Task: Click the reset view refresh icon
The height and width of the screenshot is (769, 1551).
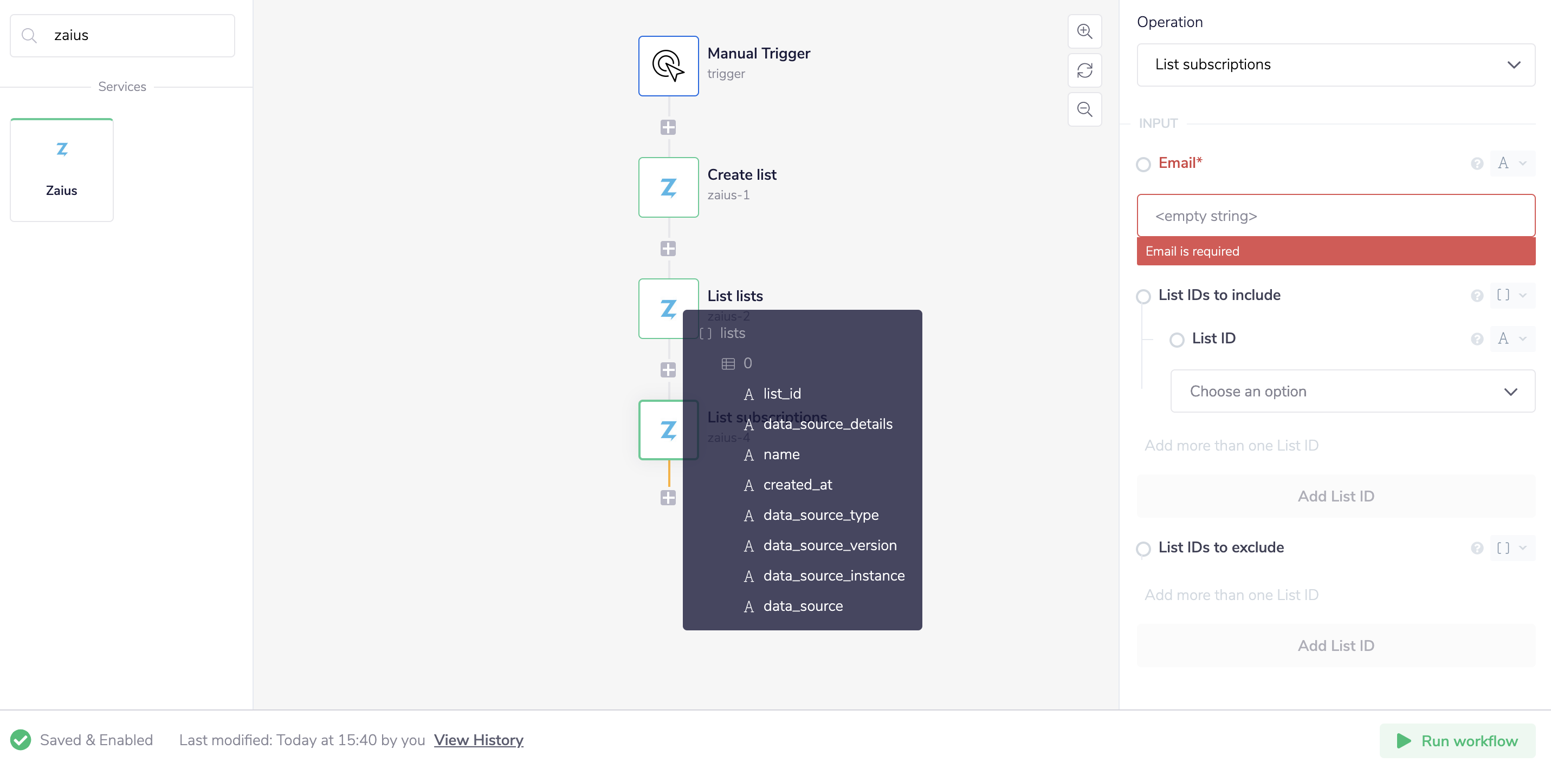Action: pos(1084,70)
